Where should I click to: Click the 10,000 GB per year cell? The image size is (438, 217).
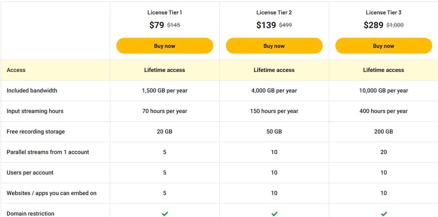[x=384, y=90]
